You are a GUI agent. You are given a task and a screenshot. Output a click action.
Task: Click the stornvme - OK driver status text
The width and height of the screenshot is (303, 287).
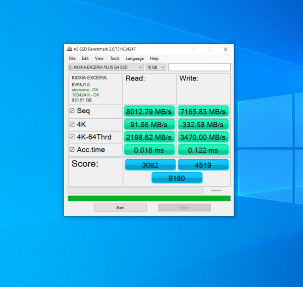click(x=85, y=90)
